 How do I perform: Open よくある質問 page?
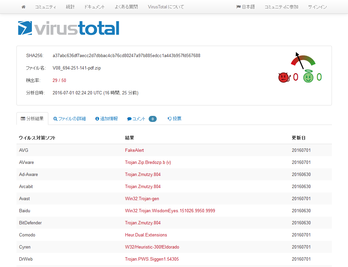[x=126, y=7]
